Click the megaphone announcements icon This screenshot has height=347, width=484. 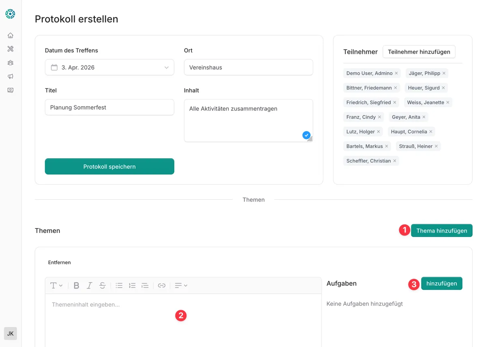11,76
